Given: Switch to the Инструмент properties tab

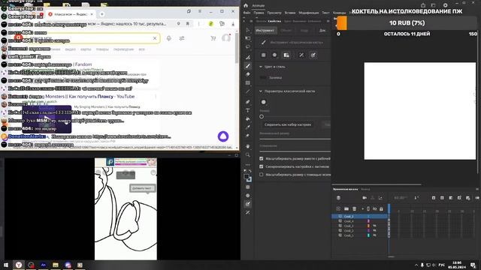Looking at the screenshot, I should click(265, 30).
